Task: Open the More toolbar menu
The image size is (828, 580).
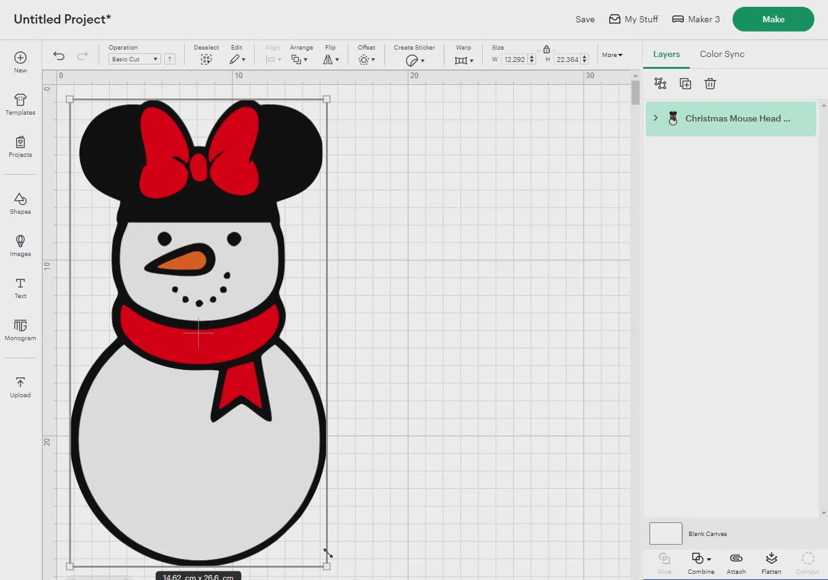Action: point(612,55)
